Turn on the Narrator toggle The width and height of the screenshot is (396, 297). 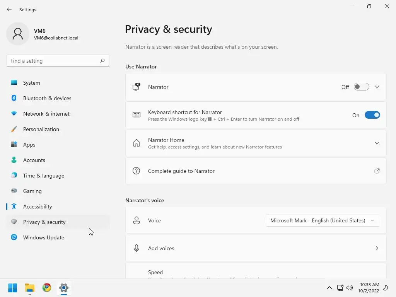click(x=361, y=87)
